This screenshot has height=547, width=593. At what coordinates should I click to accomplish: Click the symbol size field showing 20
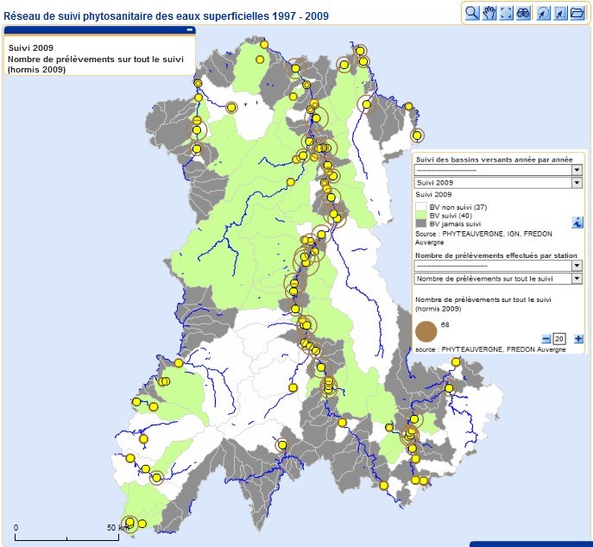(x=559, y=338)
